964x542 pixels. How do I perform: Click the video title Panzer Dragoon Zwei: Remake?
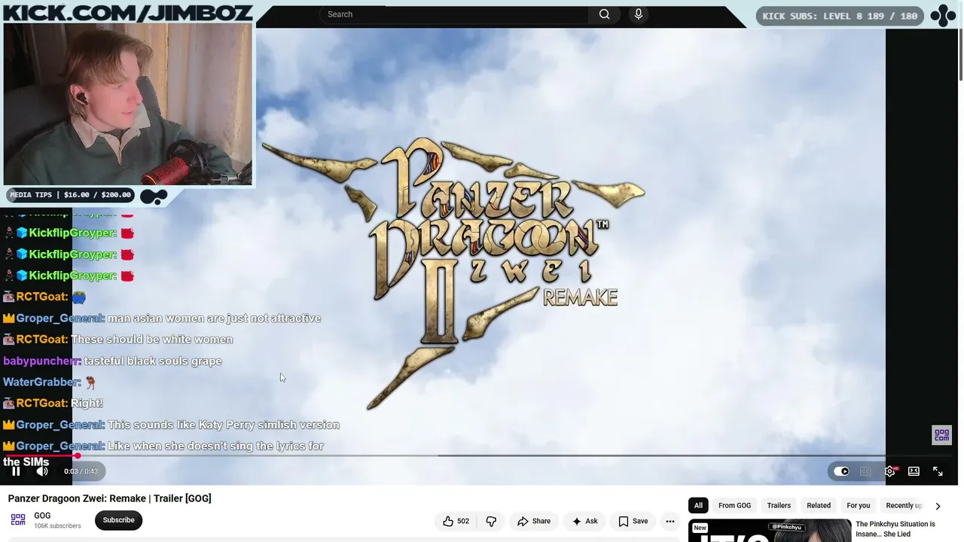pos(109,498)
